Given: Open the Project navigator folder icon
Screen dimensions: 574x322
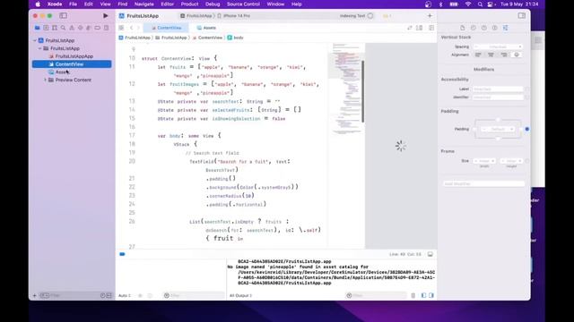Looking at the screenshot, I should tap(38, 28).
